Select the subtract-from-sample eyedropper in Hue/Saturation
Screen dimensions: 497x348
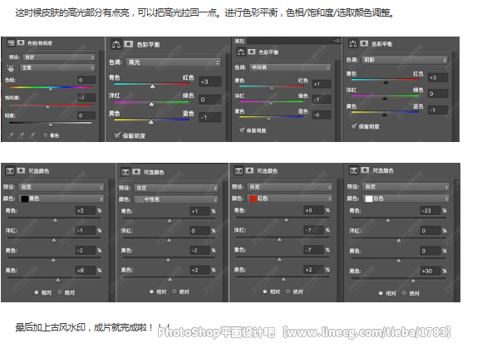pos(32,135)
